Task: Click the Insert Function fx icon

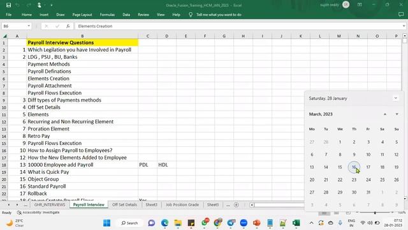Action: click(68, 26)
